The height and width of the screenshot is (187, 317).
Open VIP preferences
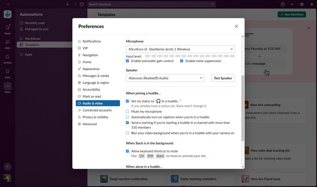click(98, 48)
